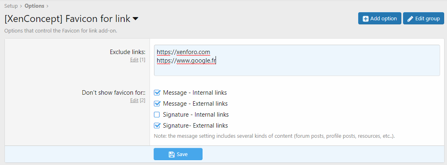Screen dimensions: 447x165
Task: Place cursor at end of https://www.google.fr line
Action: (x=216, y=61)
